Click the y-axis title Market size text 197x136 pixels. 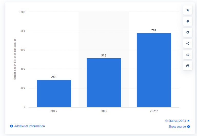(x=15, y=59)
